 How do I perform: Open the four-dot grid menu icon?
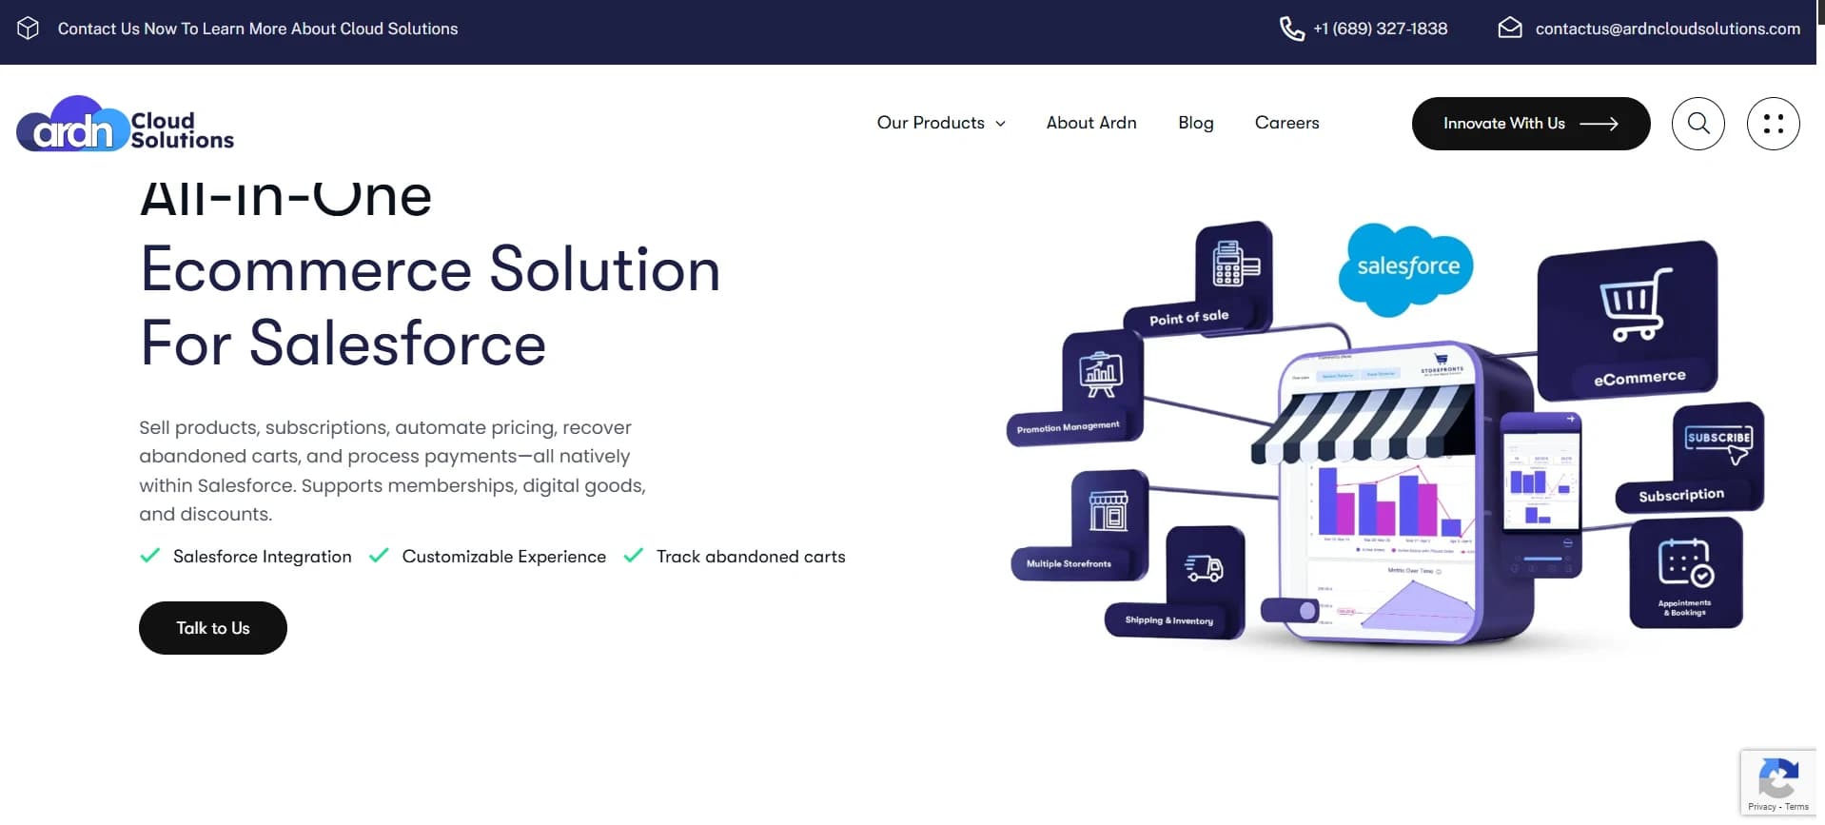[1773, 124]
